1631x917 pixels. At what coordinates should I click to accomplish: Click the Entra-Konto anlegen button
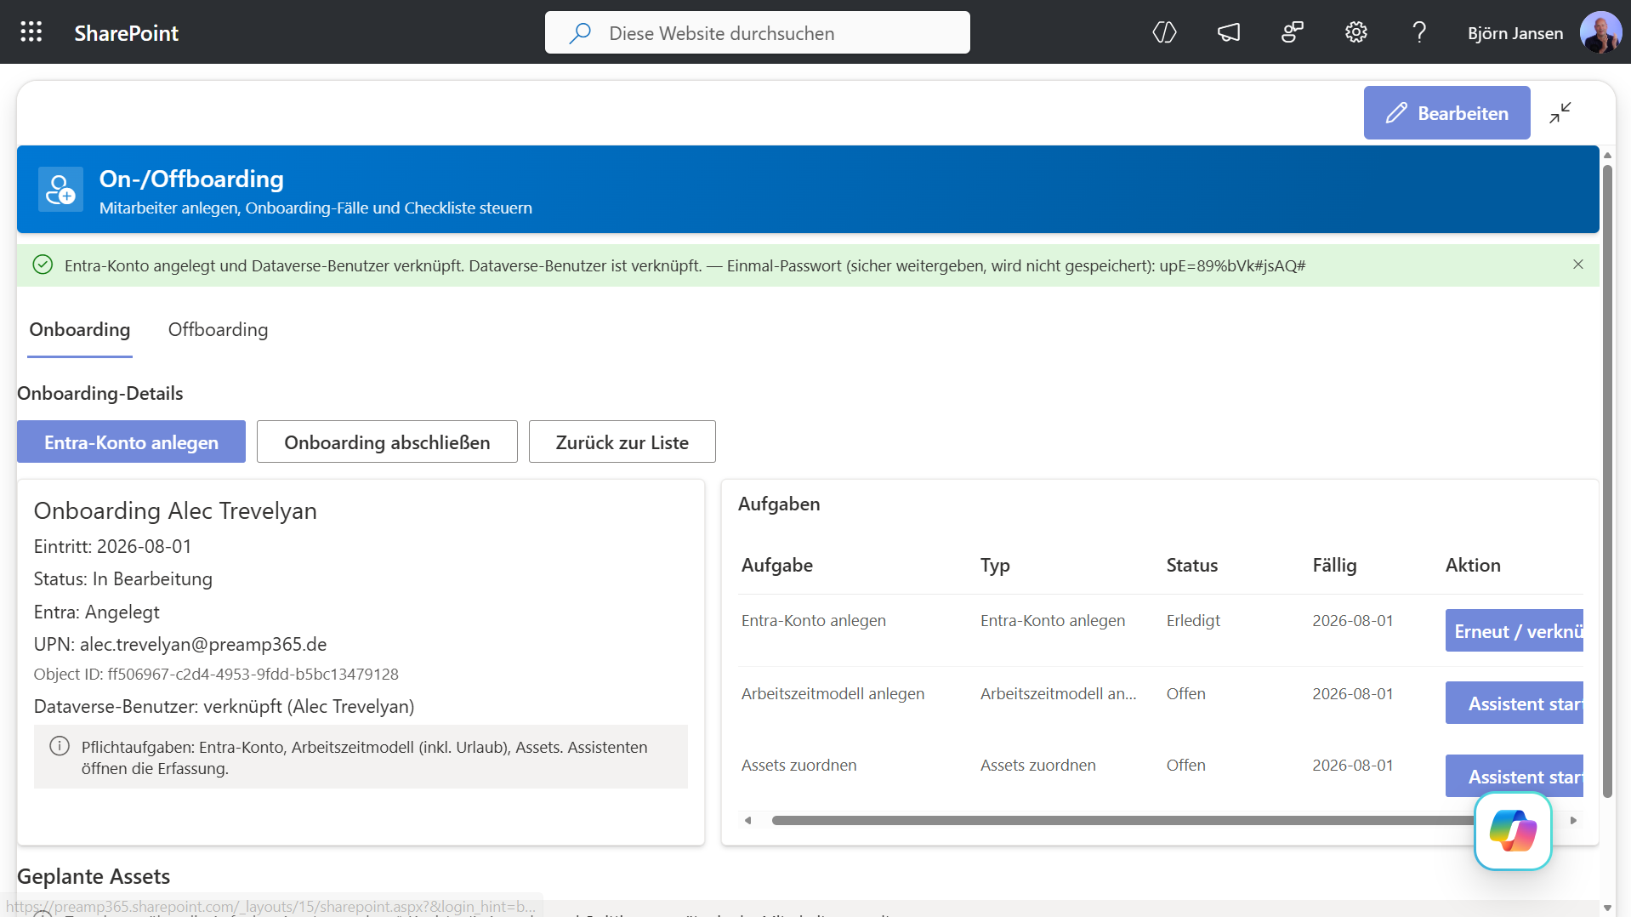pyautogui.click(x=131, y=441)
